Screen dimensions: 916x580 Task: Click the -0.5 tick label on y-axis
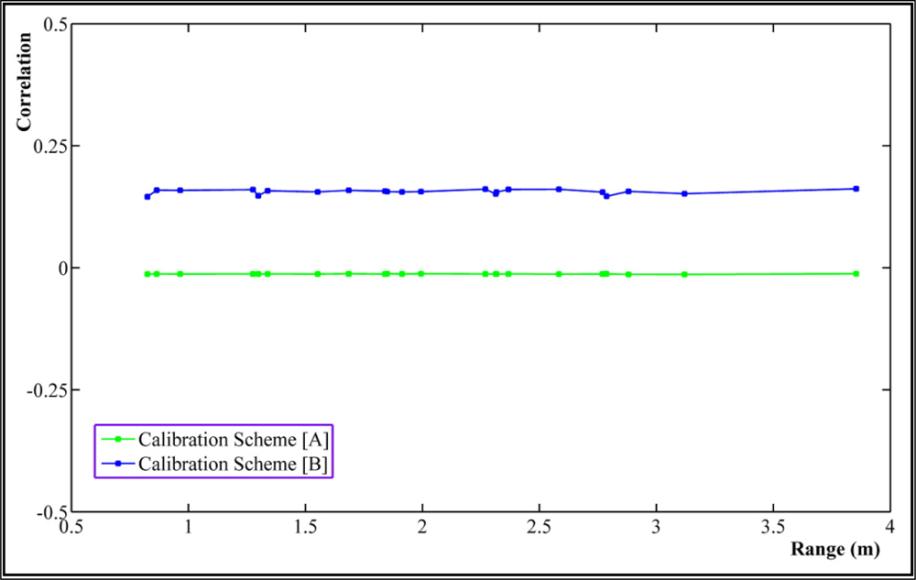point(49,511)
